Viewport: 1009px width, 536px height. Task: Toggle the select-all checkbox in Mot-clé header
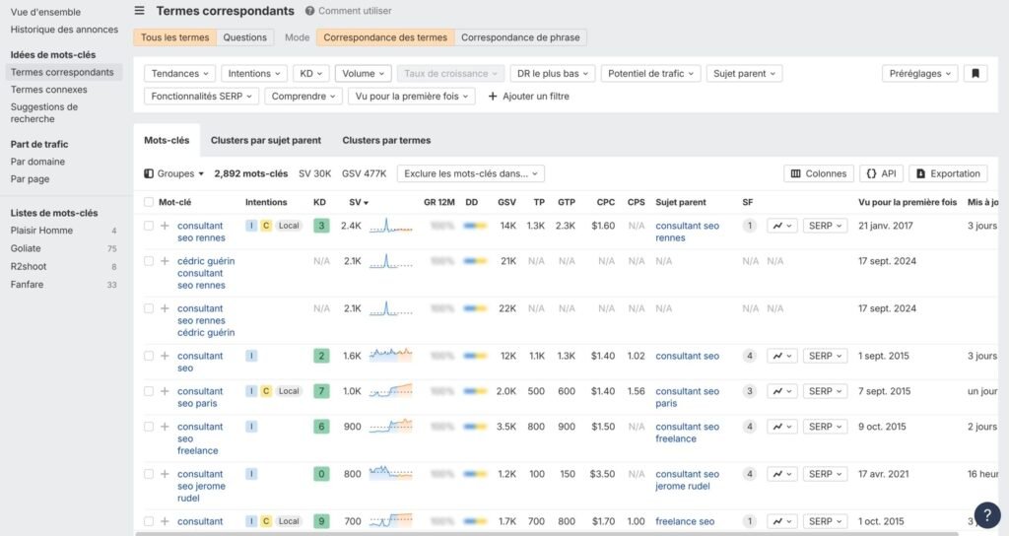click(x=149, y=202)
